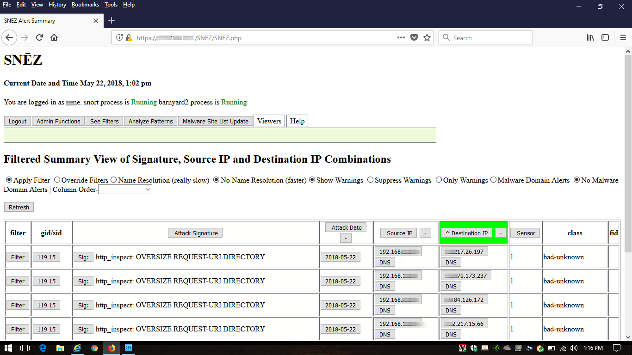Open the Windows notifications icon in the tray
The image size is (632, 355).
(616, 348)
